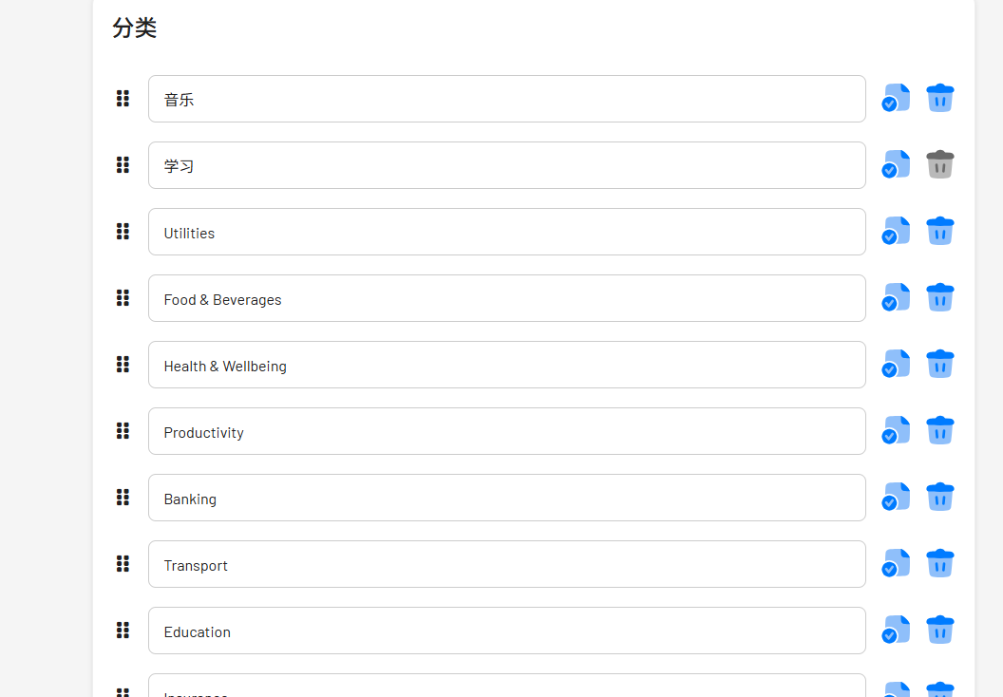
Task: Grab the drag handle for 音乐
Action: point(123,99)
